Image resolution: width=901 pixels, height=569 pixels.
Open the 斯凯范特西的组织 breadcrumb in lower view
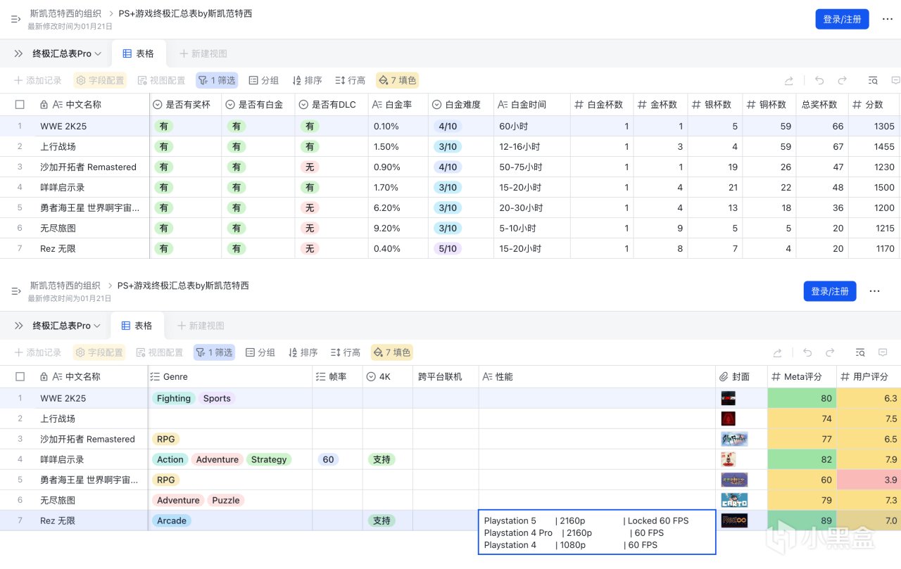pyautogui.click(x=65, y=286)
